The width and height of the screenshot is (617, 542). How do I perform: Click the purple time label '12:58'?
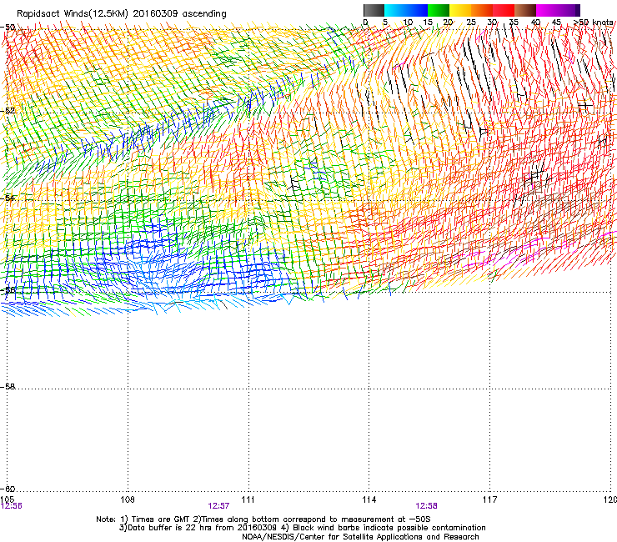click(427, 506)
